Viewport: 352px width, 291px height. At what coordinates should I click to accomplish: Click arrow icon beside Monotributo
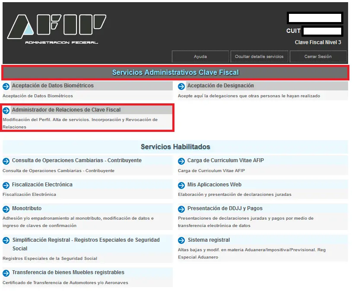tap(6, 209)
